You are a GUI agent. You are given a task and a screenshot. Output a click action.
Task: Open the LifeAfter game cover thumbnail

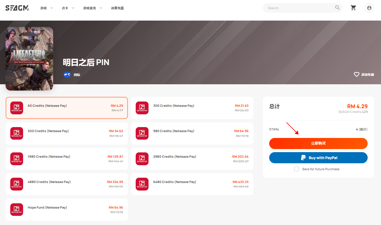point(29,59)
